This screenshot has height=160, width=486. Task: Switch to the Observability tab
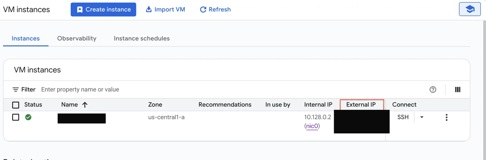click(77, 38)
